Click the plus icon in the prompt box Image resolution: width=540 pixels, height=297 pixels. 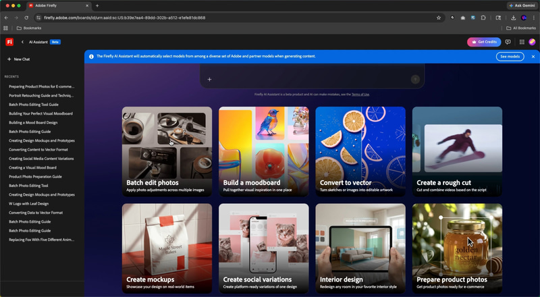pos(209,80)
